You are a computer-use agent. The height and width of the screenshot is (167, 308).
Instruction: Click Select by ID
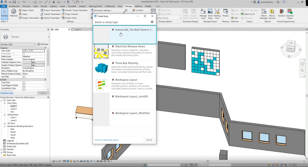248,14
